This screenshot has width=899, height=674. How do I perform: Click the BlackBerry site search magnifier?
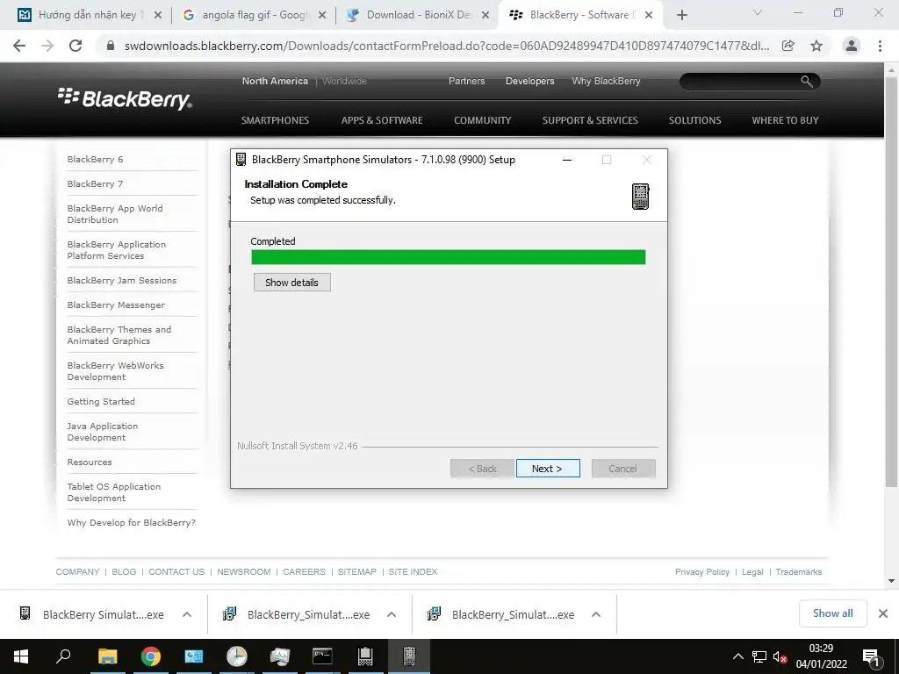pyautogui.click(x=807, y=82)
